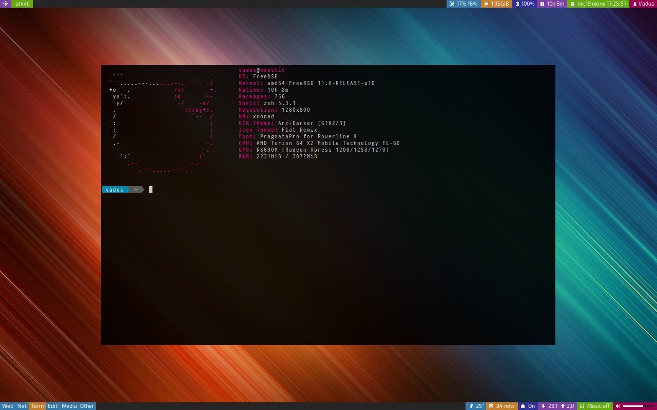Click the download arrow icon

click(x=544, y=406)
